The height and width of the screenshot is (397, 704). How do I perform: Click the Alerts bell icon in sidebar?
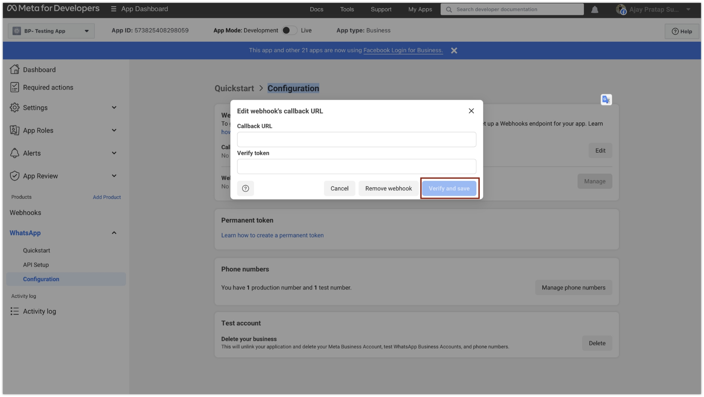point(14,153)
